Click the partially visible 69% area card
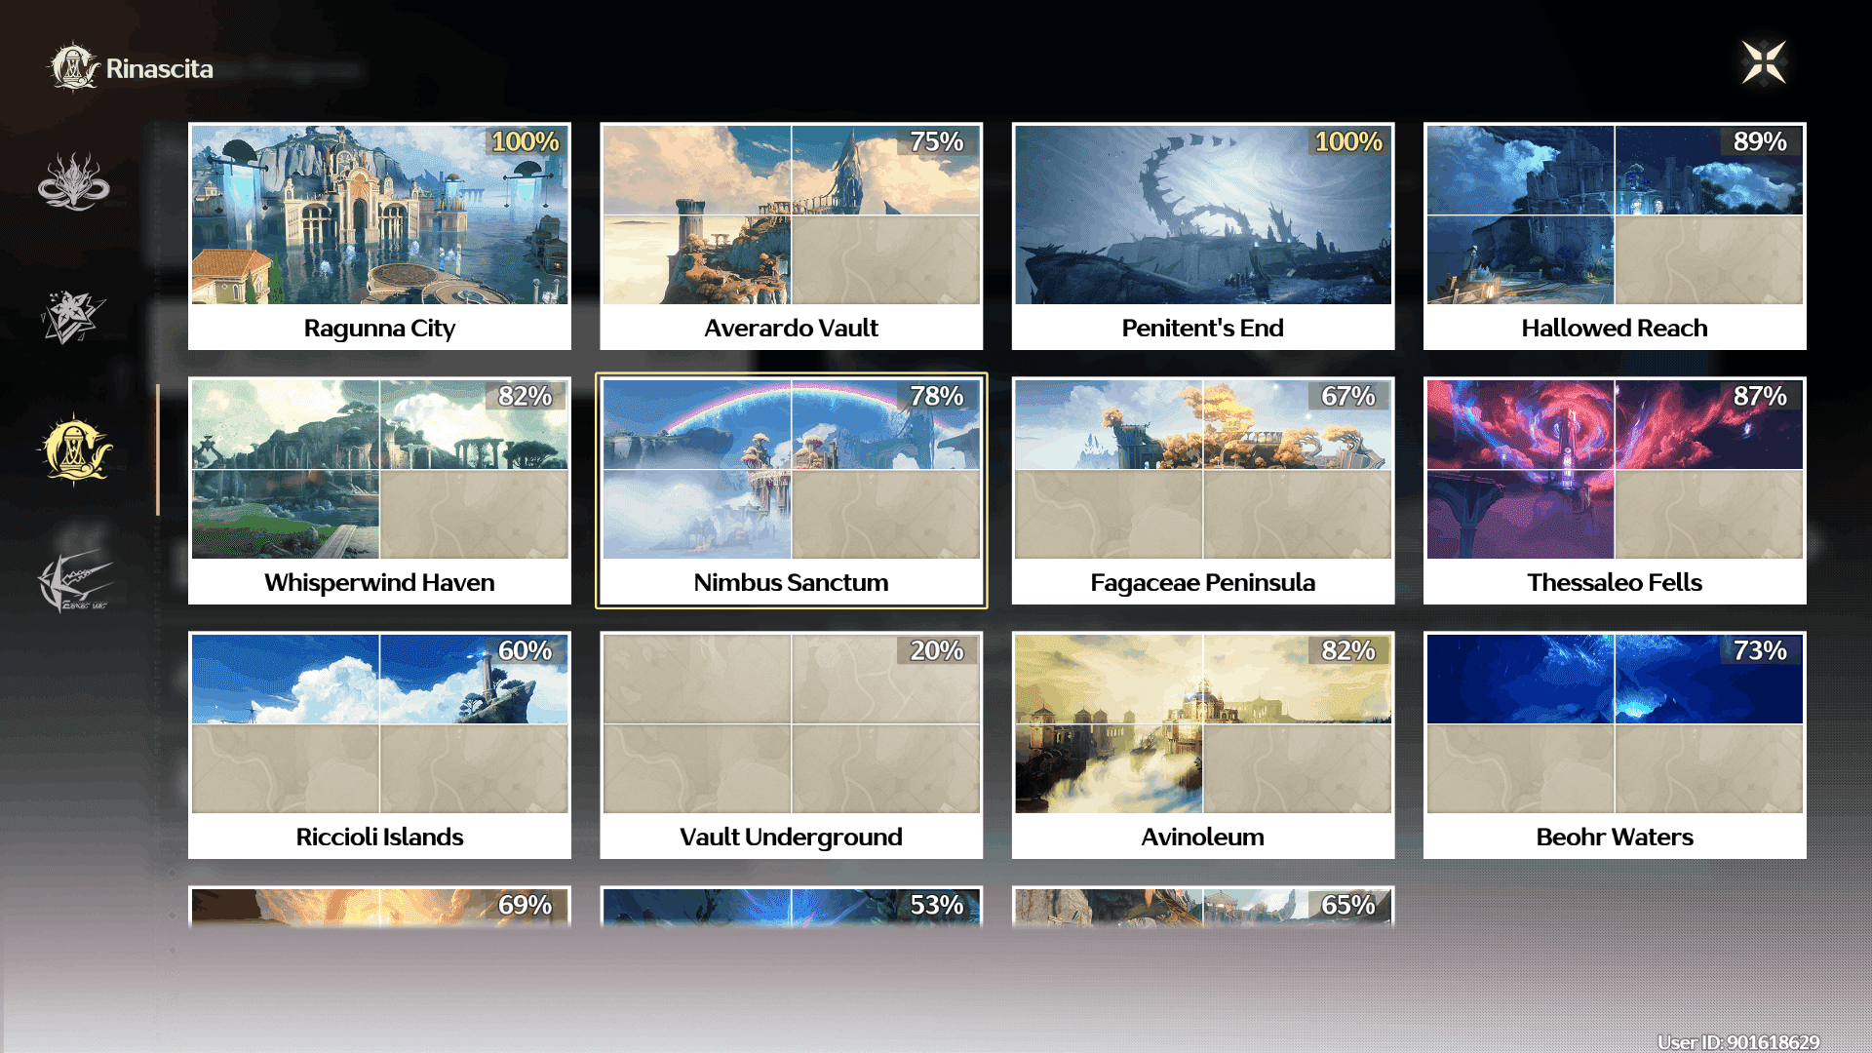Image resolution: width=1872 pixels, height=1053 pixels. click(379, 907)
